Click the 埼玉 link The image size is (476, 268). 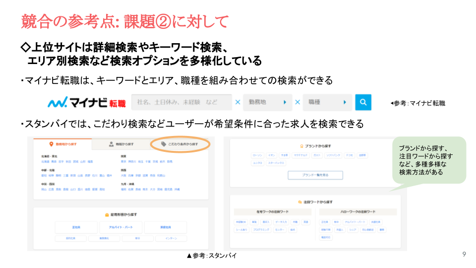(x=140, y=162)
